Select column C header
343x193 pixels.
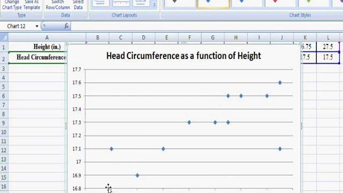click(121, 38)
